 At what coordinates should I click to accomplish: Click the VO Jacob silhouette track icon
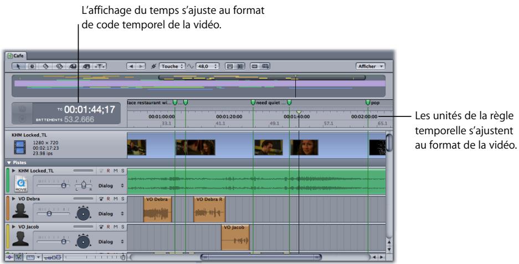click(20, 239)
